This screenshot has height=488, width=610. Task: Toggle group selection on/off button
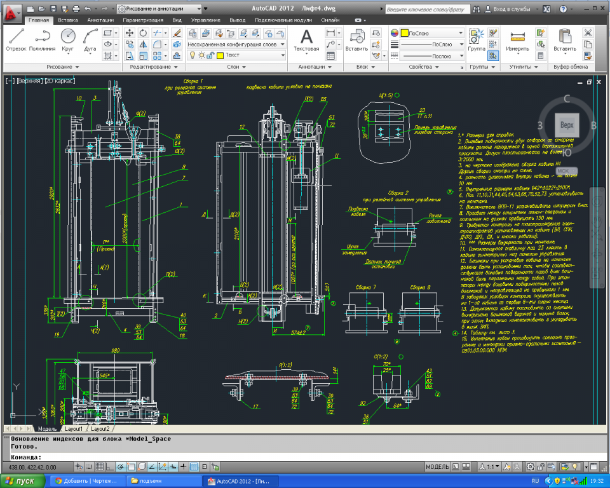click(x=493, y=56)
